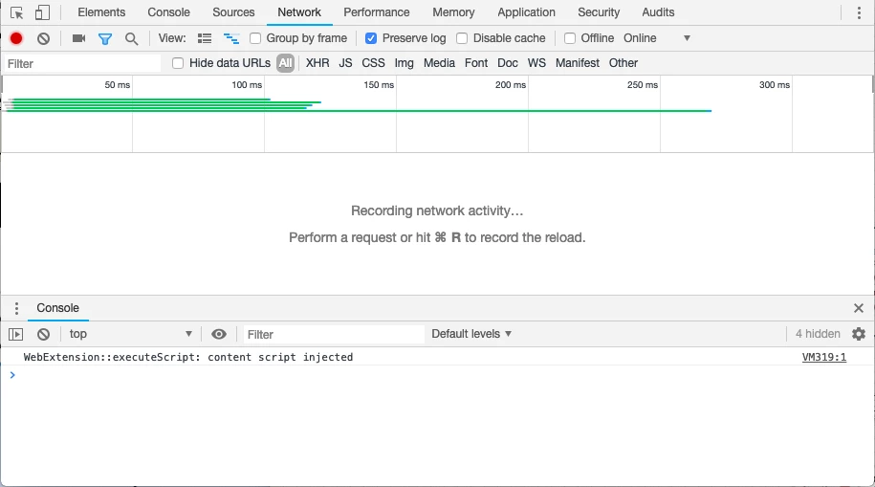Open network search magnifier icon
Screen dimensions: 875x487
click(x=132, y=38)
